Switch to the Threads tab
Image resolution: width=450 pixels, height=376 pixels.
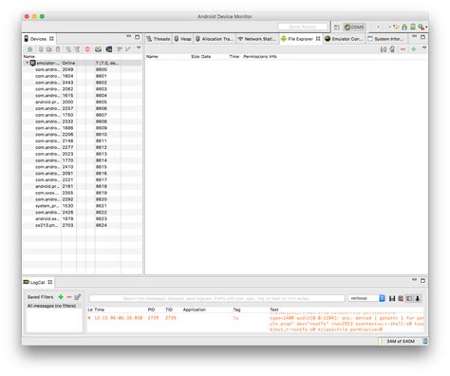(x=159, y=39)
